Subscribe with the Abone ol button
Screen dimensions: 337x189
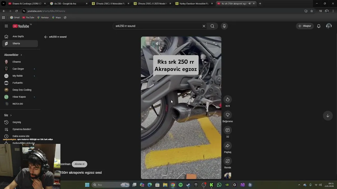(80, 164)
